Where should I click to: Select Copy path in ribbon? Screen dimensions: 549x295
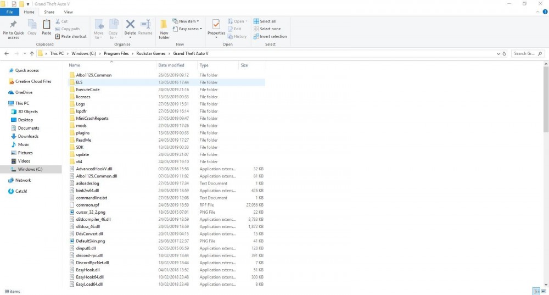68,29
